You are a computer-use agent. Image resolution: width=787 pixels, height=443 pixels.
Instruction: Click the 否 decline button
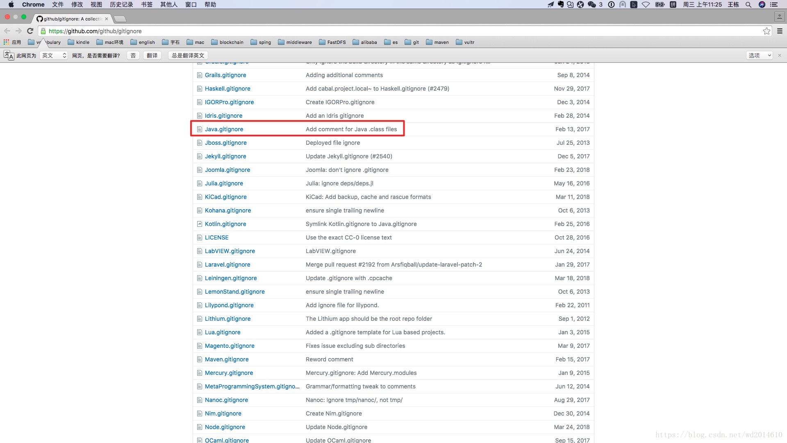point(133,55)
